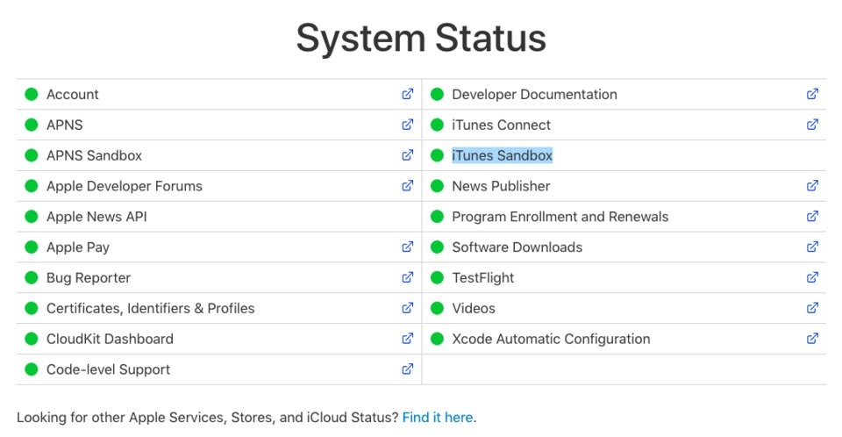
Task: Click the 'Account' service name
Action: 73,95
